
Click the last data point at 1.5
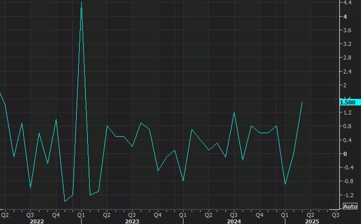coord(302,102)
